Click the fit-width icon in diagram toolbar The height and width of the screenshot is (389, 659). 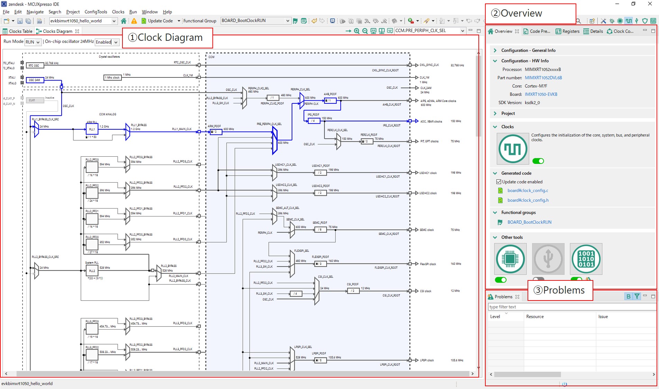373,31
